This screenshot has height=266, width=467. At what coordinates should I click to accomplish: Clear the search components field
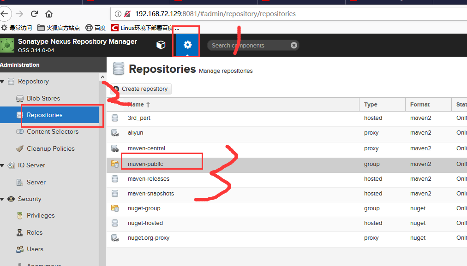coord(293,45)
